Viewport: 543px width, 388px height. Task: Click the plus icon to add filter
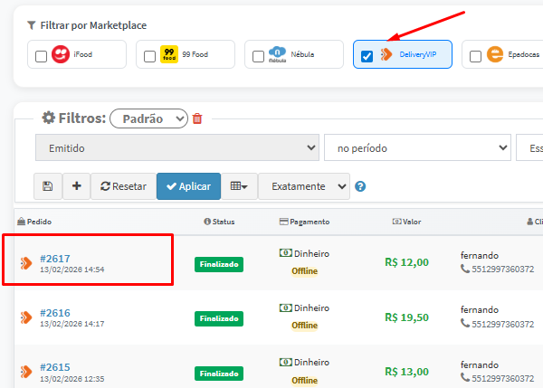pyautogui.click(x=76, y=186)
